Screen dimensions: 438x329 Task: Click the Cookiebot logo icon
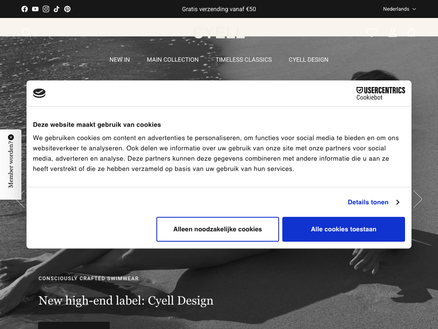39,93
